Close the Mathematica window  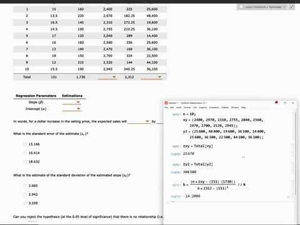click(x=292, y=103)
